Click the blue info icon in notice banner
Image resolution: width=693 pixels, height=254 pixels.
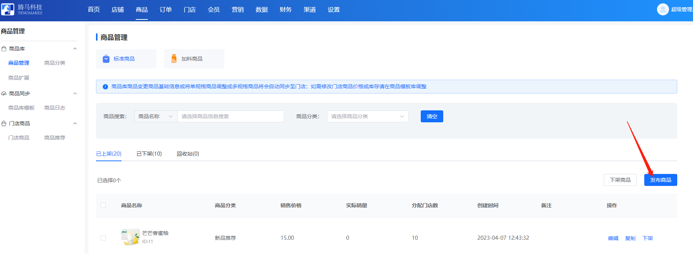[105, 87]
